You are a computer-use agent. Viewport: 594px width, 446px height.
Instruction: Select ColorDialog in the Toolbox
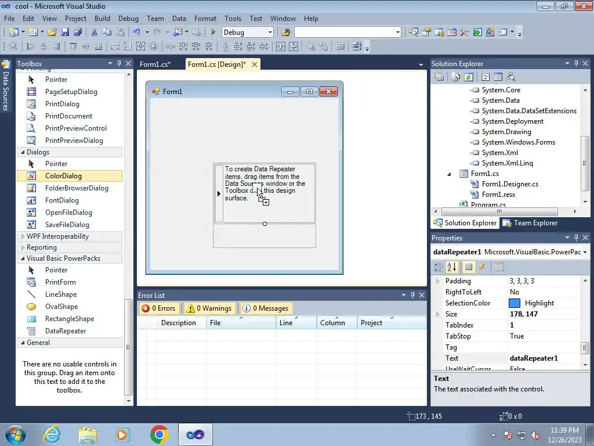click(70, 176)
